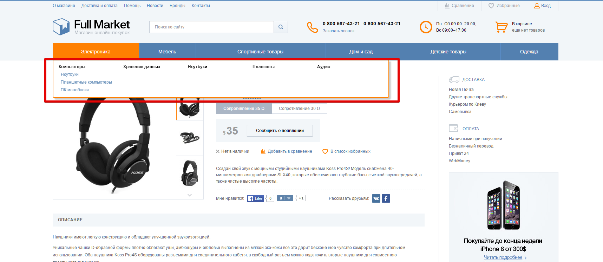Click the Full Market logo cube icon
The height and width of the screenshot is (262, 603).
tap(61, 27)
